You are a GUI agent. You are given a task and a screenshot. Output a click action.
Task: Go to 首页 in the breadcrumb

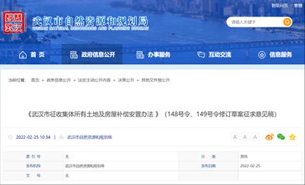[x=35, y=80]
